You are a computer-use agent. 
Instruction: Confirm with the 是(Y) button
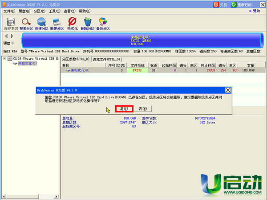[124, 109]
